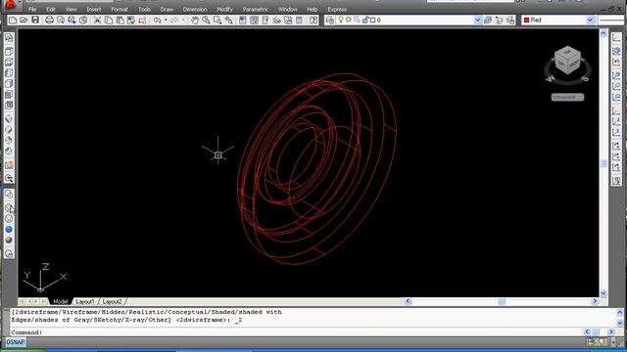This screenshot has width=627, height=352.
Task: Open the Insert menu
Action: (x=94, y=9)
